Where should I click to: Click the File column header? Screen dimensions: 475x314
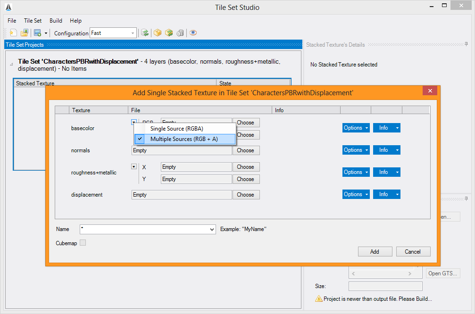(x=200, y=110)
